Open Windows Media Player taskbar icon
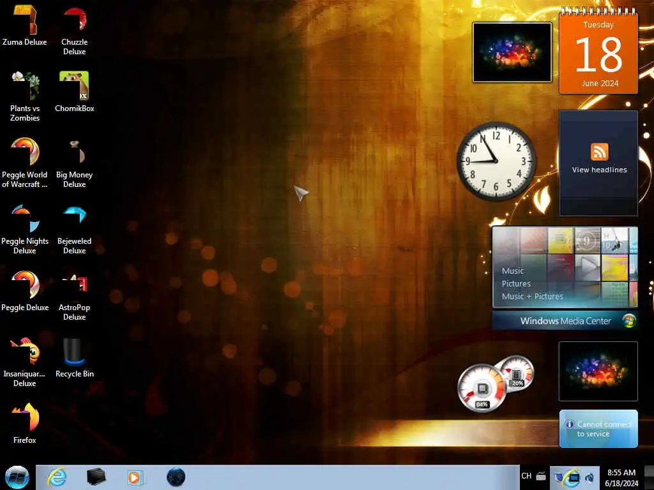Image resolution: width=654 pixels, height=490 pixels. point(135,477)
